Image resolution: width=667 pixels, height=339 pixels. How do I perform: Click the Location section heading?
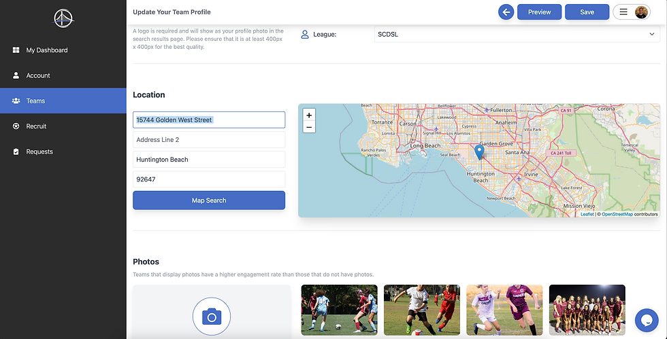149,94
